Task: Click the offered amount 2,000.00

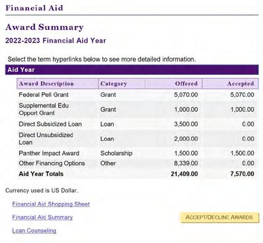Action: 186,139
